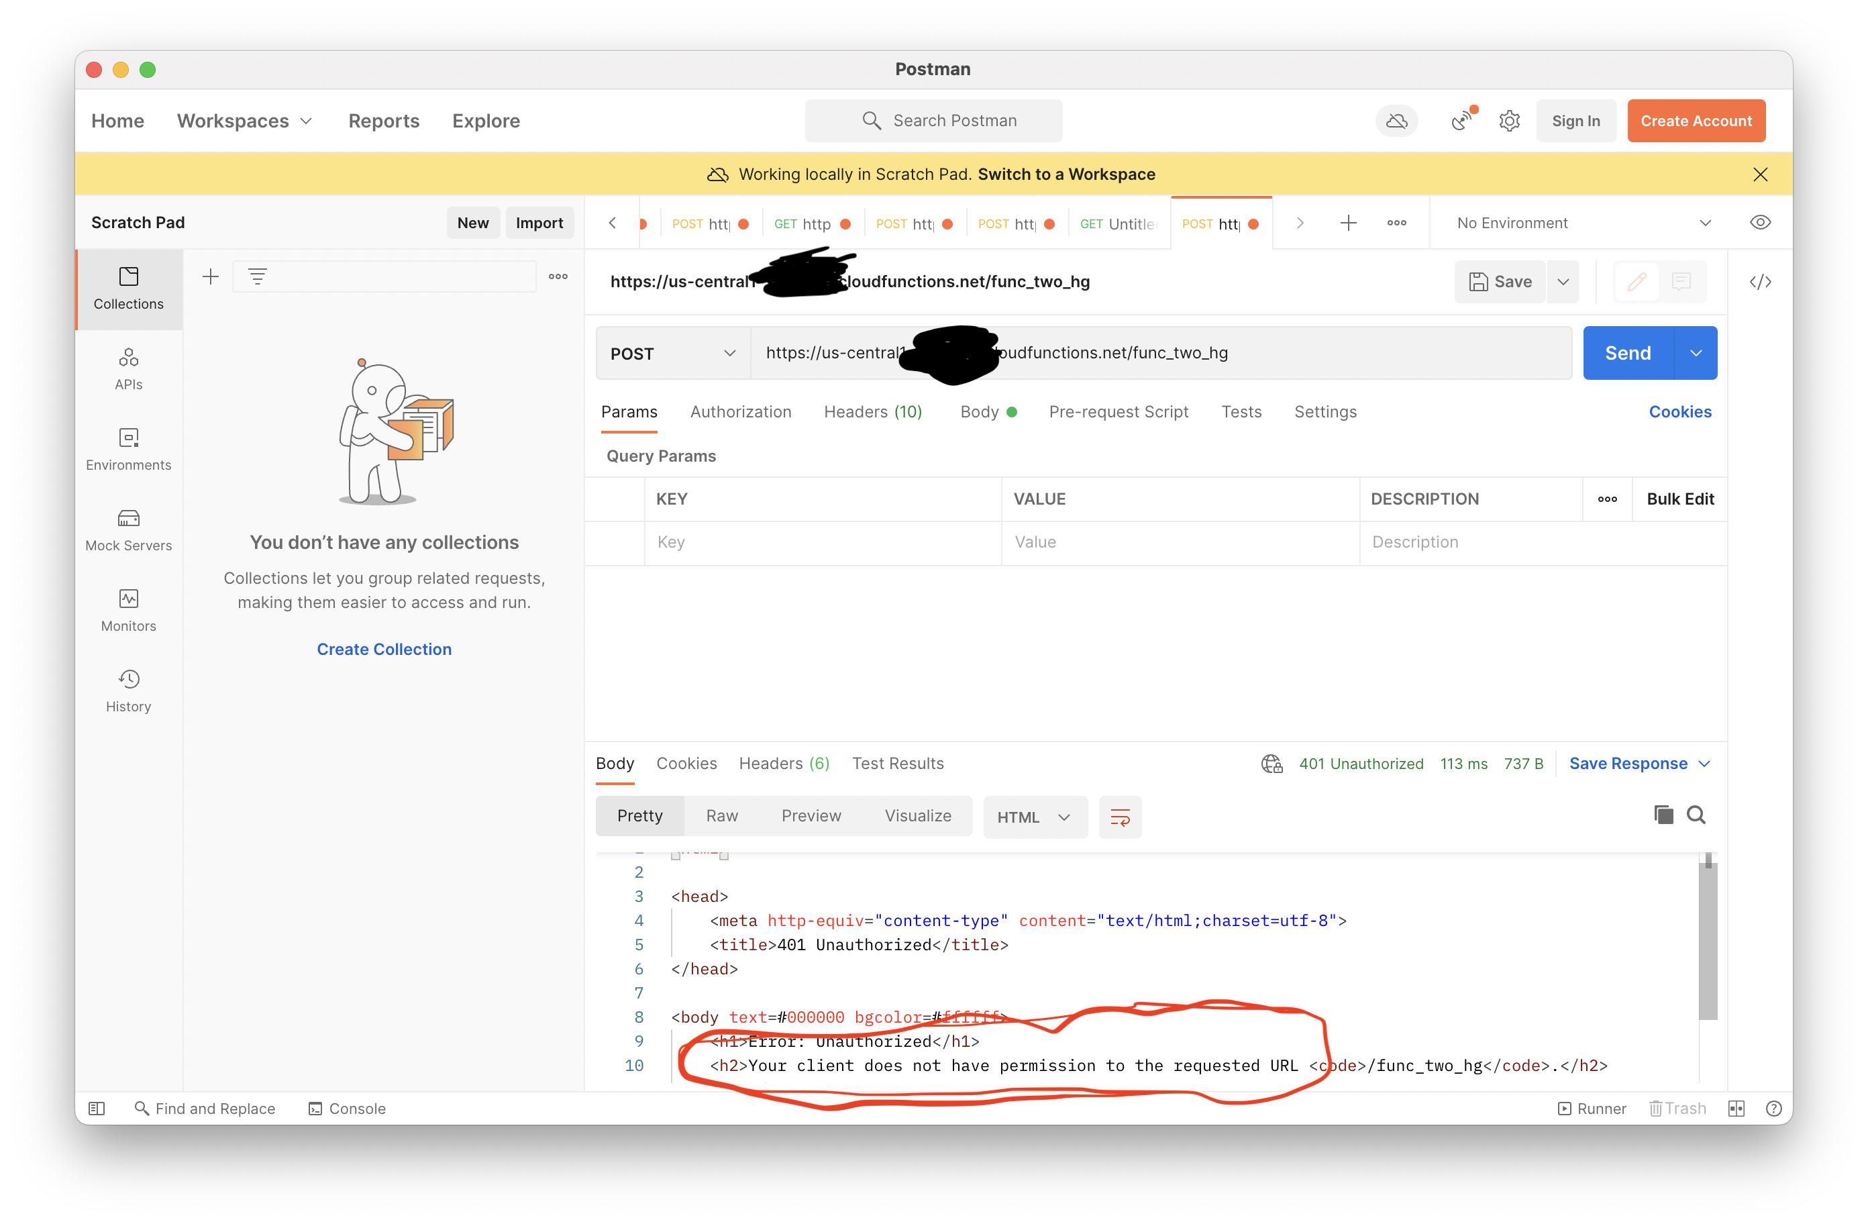The height and width of the screenshot is (1224, 1868).
Task: Open collections sidebar more options menu
Action: (558, 276)
